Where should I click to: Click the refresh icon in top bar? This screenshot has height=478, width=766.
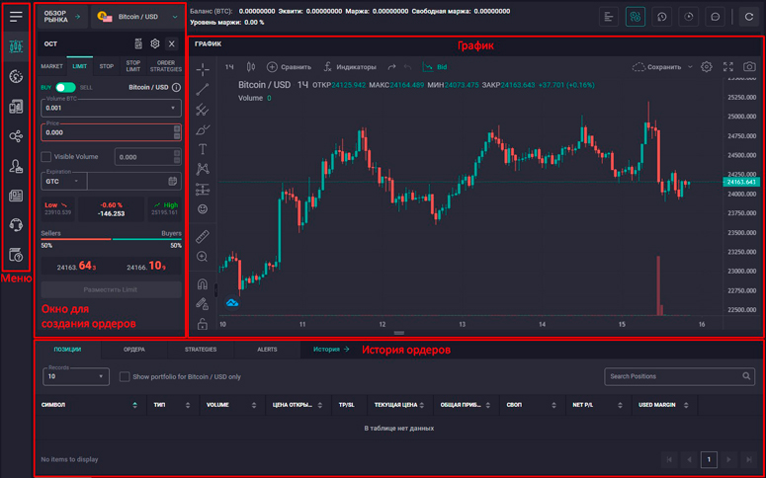pos(749,17)
